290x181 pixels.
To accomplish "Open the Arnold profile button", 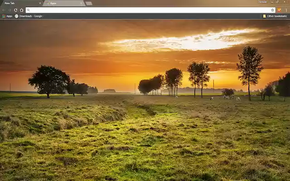I will 263,2.
